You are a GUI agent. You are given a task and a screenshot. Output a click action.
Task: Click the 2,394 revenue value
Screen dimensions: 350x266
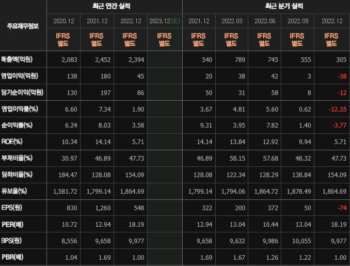click(136, 60)
